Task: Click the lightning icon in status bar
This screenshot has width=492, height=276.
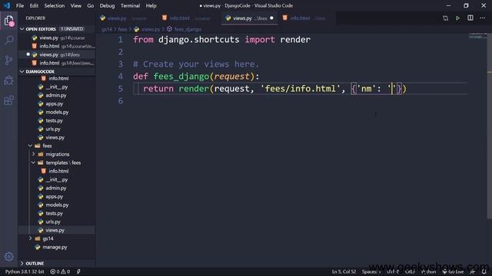Action: 78,271
